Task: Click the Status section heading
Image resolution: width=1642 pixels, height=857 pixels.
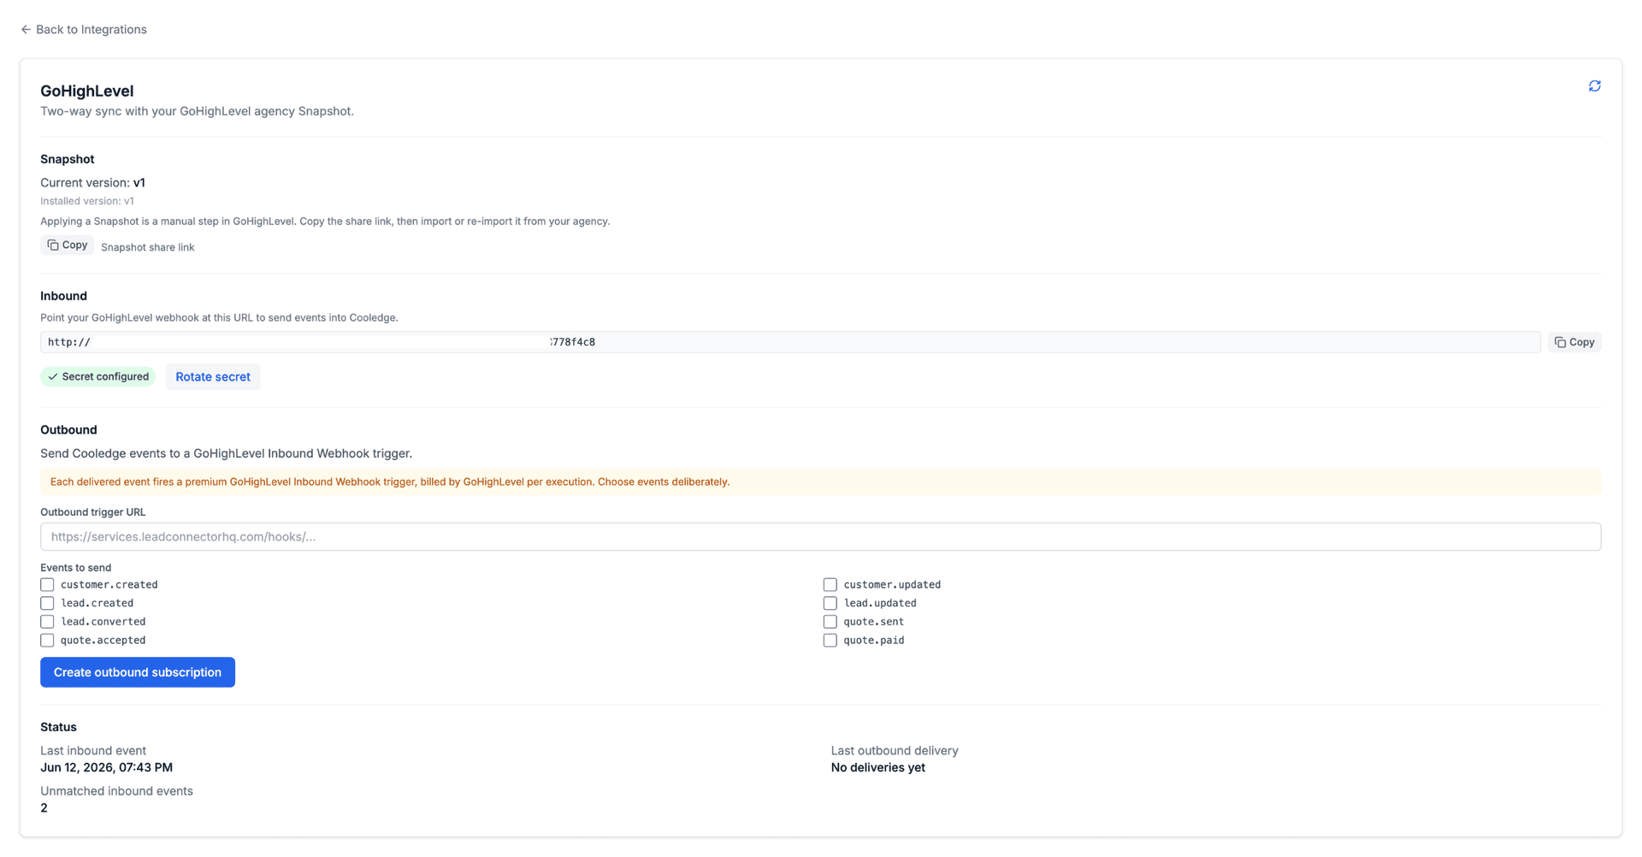Action: coord(58,727)
